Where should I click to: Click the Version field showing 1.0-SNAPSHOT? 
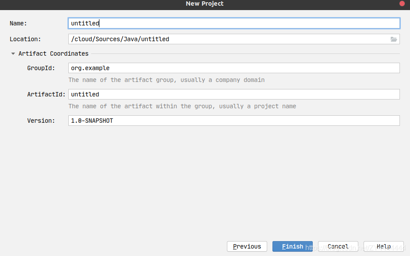coord(234,121)
